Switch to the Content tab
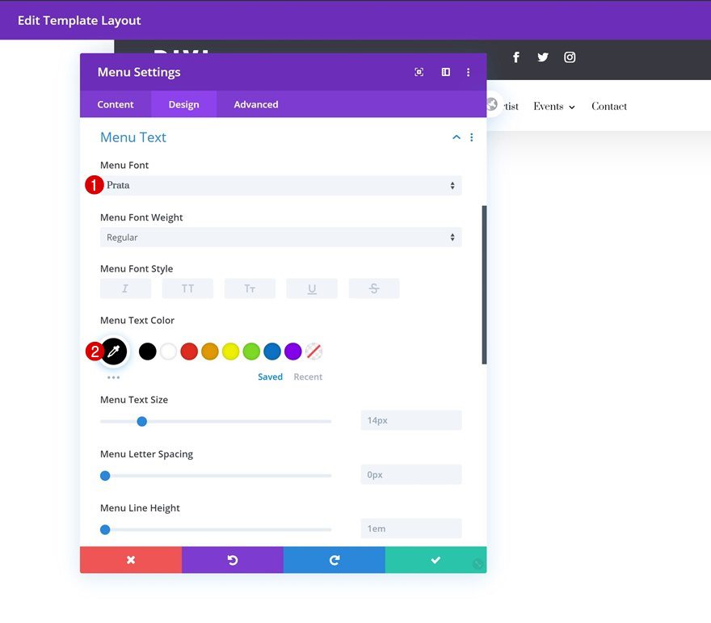The width and height of the screenshot is (711, 623). [x=116, y=104]
